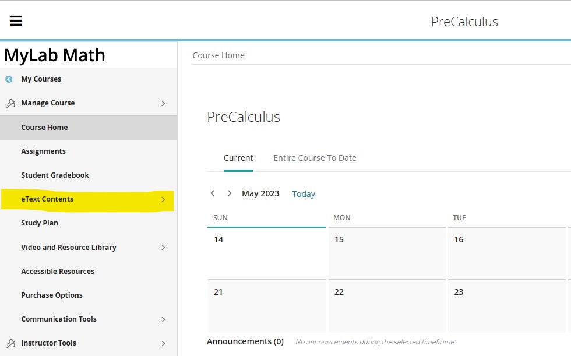
Task: Switch to Entire Course To Date tab
Action: tap(315, 158)
